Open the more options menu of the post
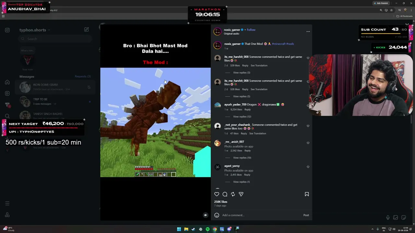Viewport: 415px width, 233px height. 308,31
